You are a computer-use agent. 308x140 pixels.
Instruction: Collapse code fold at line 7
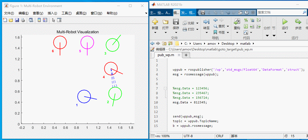(x=165, y=88)
